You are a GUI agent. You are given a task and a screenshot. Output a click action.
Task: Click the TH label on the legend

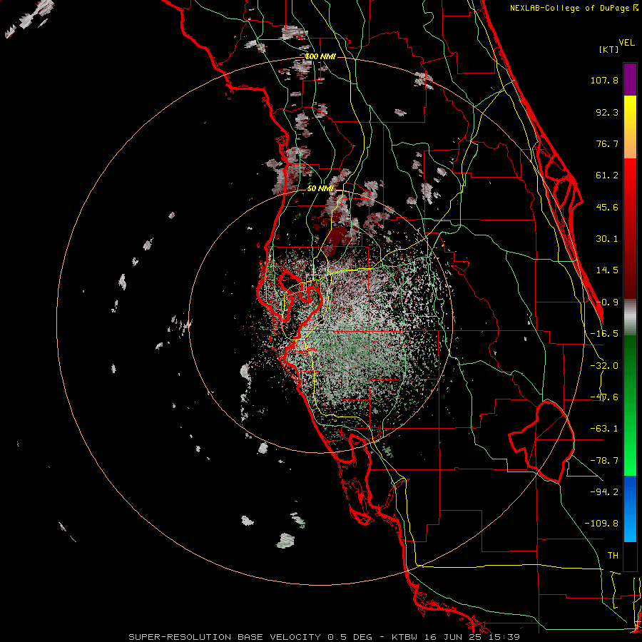613,556
